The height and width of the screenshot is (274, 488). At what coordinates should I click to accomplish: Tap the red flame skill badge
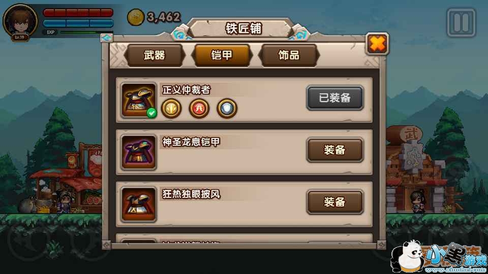[199, 109]
